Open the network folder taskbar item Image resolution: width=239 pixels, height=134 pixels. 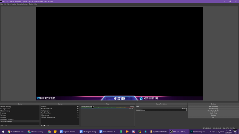(159, 132)
